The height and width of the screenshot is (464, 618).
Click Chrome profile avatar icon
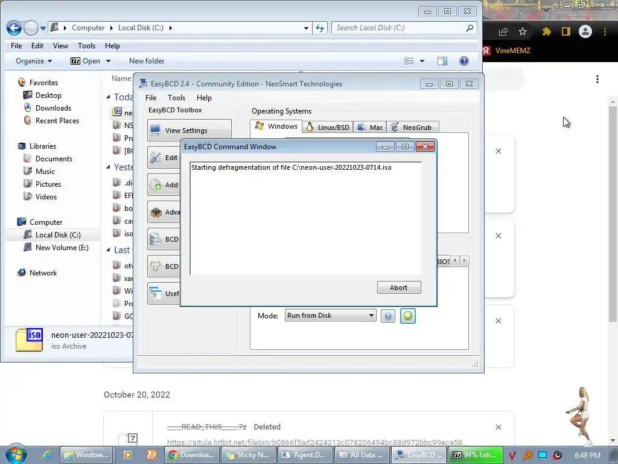tap(585, 31)
